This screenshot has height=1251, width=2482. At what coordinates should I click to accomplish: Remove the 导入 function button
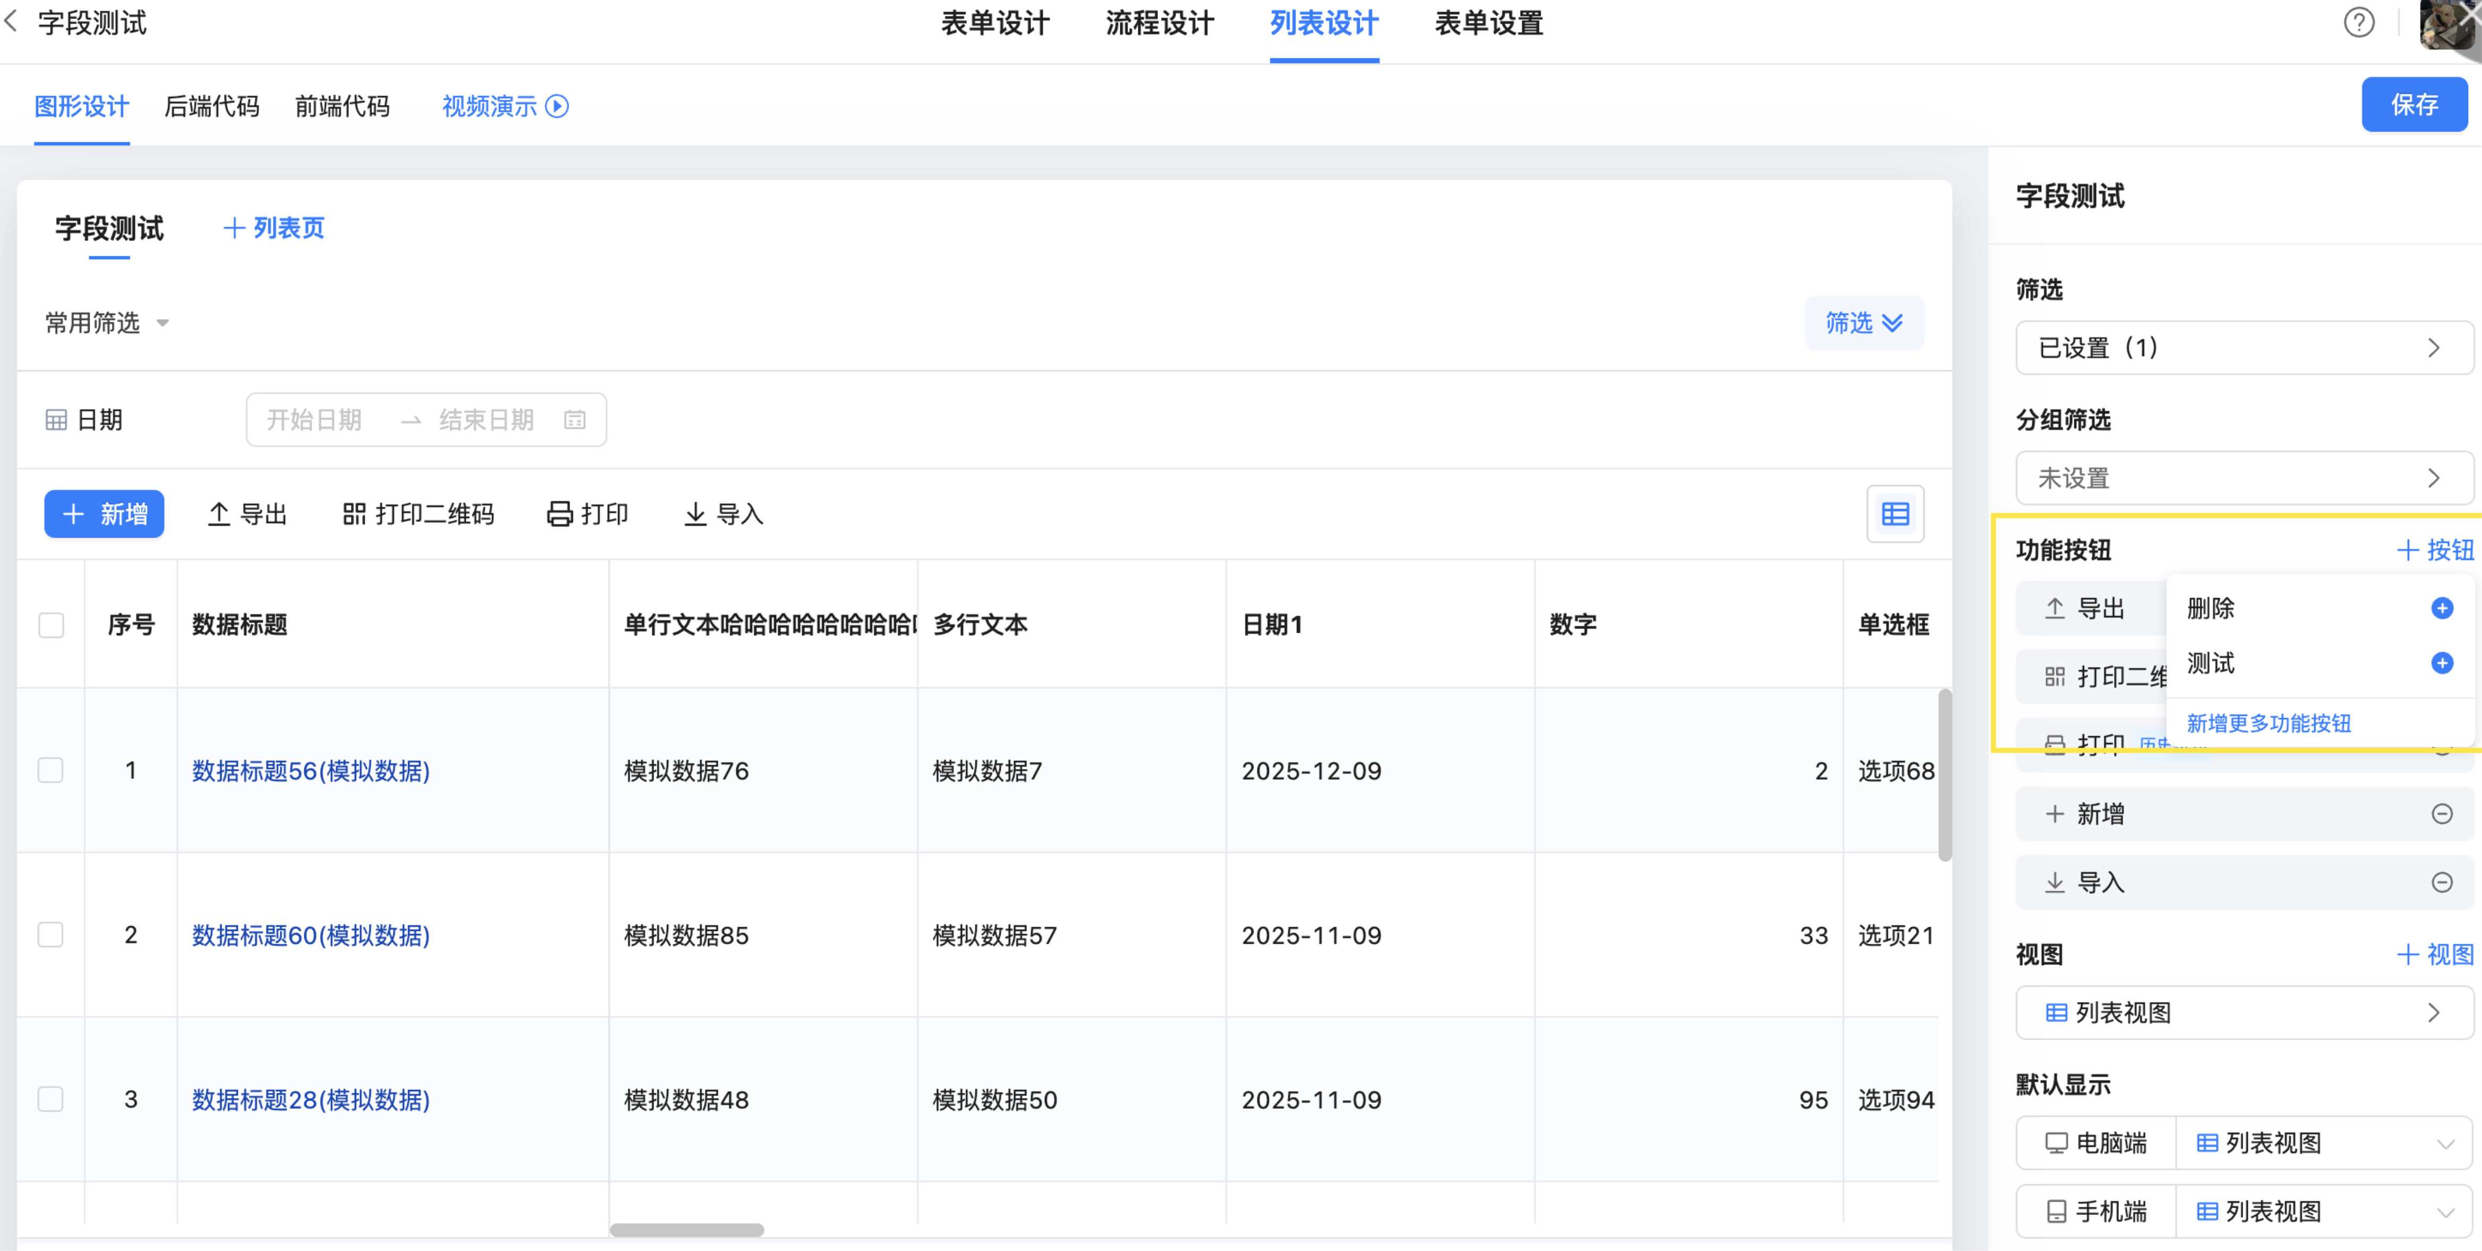tap(2442, 882)
